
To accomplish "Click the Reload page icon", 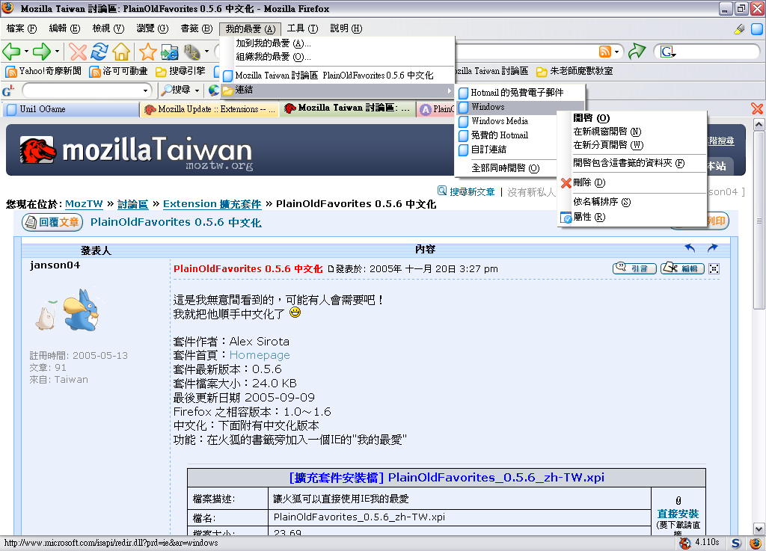I will pyautogui.click(x=99, y=52).
